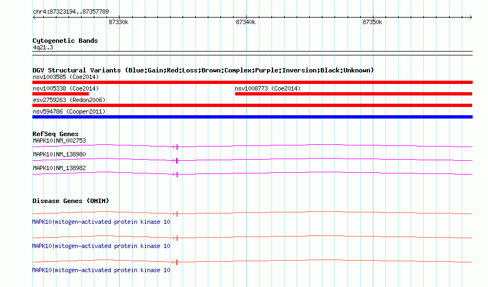The height and width of the screenshot is (287, 488).
Task: Click the 4q21.3 band label
Action: coord(43,47)
